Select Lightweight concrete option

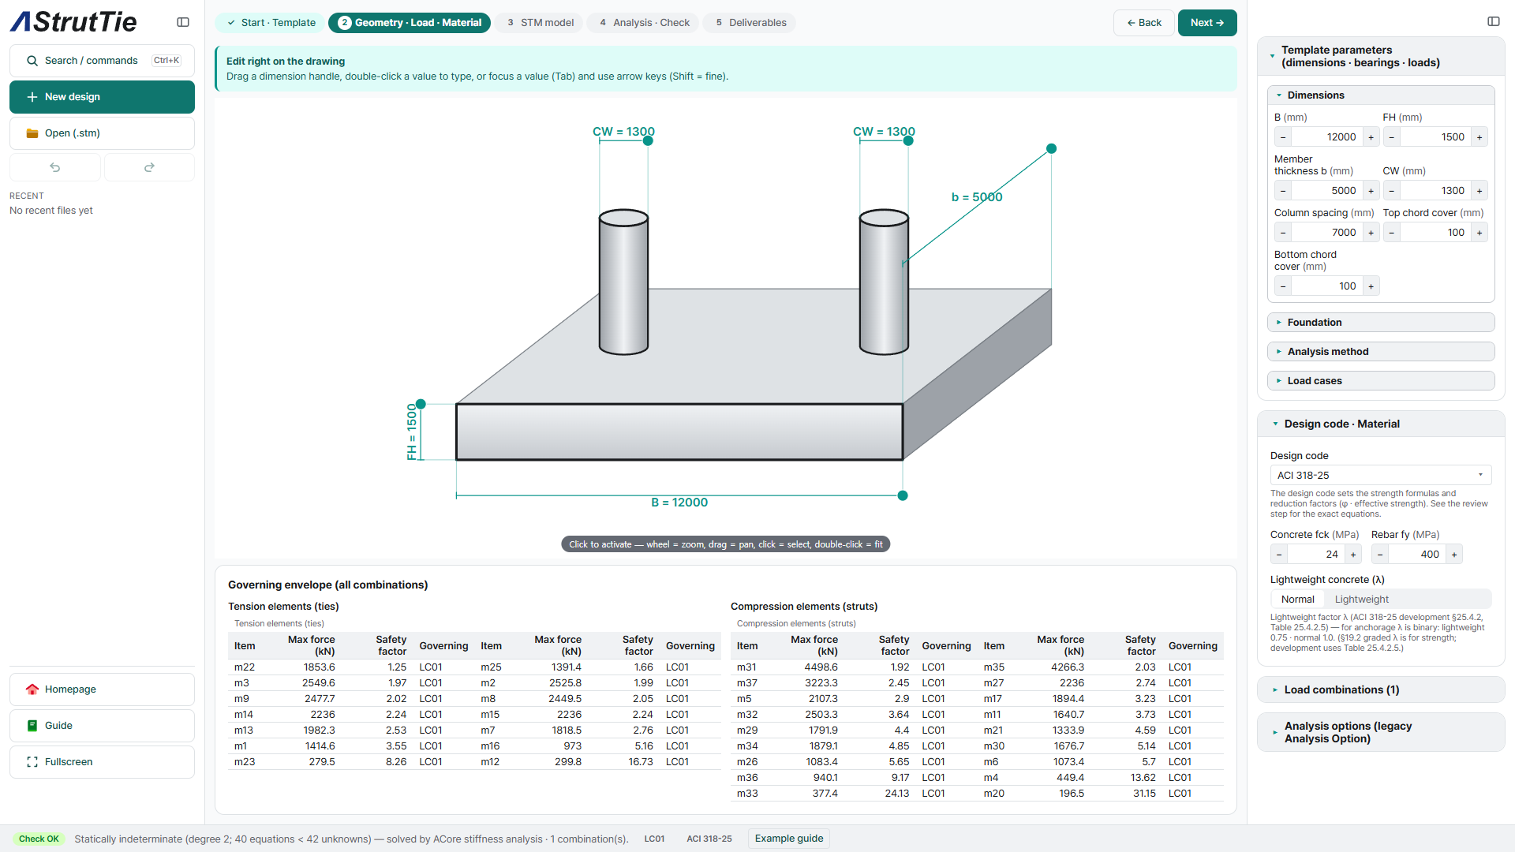pyautogui.click(x=1361, y=600)
